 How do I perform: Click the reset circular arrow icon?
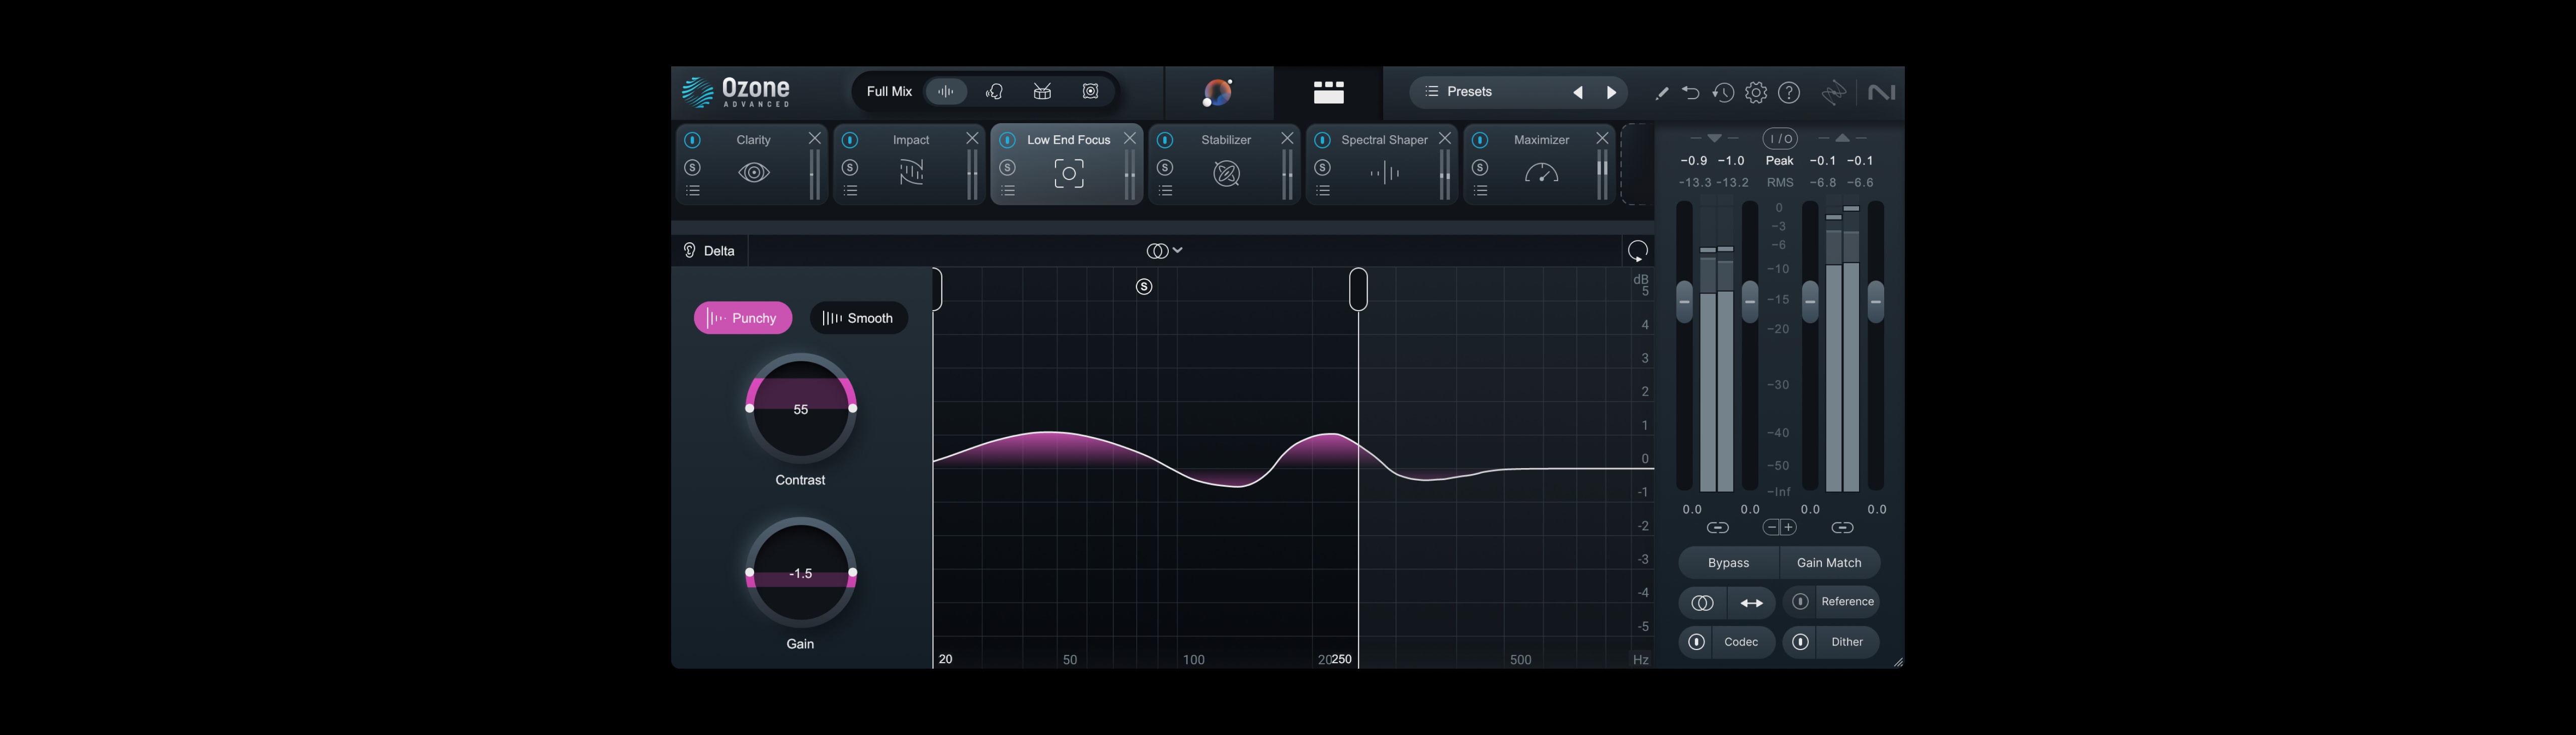(1637, 251)
